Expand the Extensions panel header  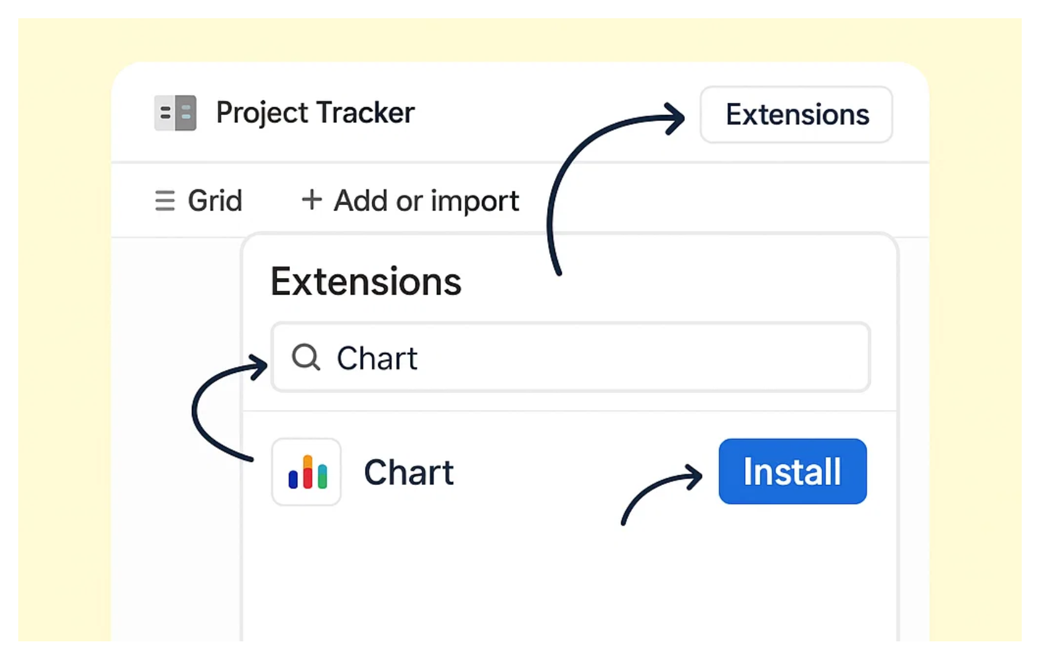click(x=366, y=281)
